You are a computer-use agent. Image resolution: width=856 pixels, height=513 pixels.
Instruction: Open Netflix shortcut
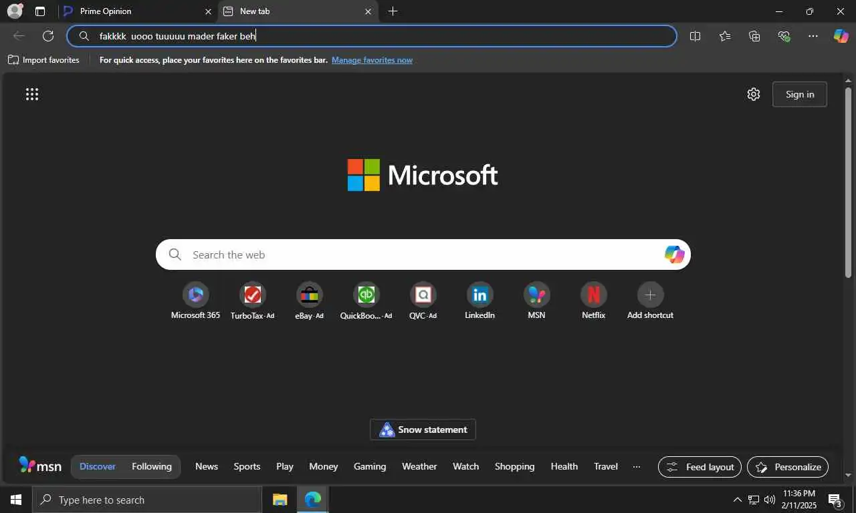[x=593, y=301]
